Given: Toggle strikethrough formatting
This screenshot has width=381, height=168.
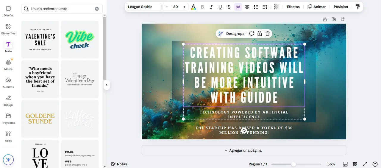Looking at the screenshot, I should tap(229, 7).
